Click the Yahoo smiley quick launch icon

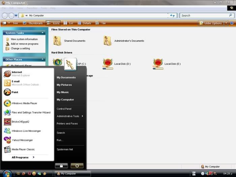click(34, 174)
